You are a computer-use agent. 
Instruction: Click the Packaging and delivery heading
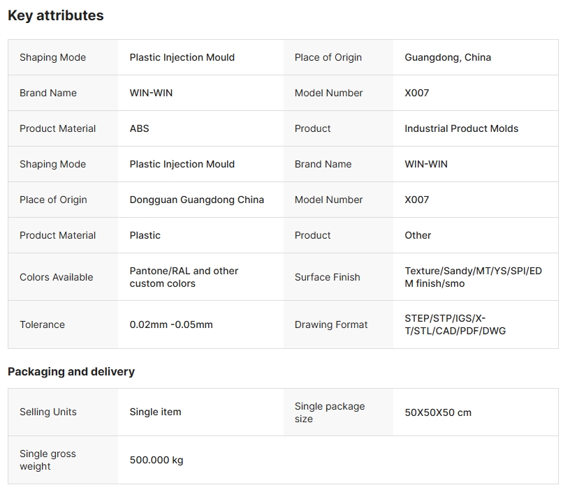71,371
